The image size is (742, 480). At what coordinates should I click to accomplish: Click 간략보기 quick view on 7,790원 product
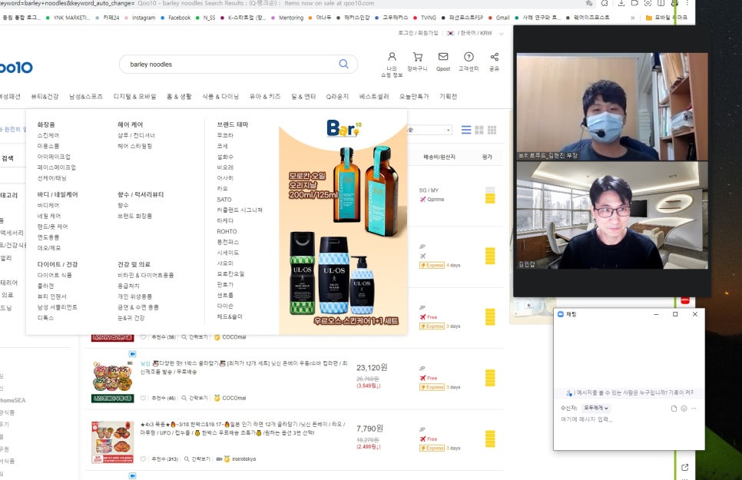(x=196, y=458)
